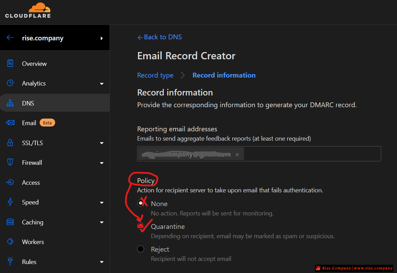Expand the Caching submenu arrow
397x273 pixels.
click(x=102, y=222)
